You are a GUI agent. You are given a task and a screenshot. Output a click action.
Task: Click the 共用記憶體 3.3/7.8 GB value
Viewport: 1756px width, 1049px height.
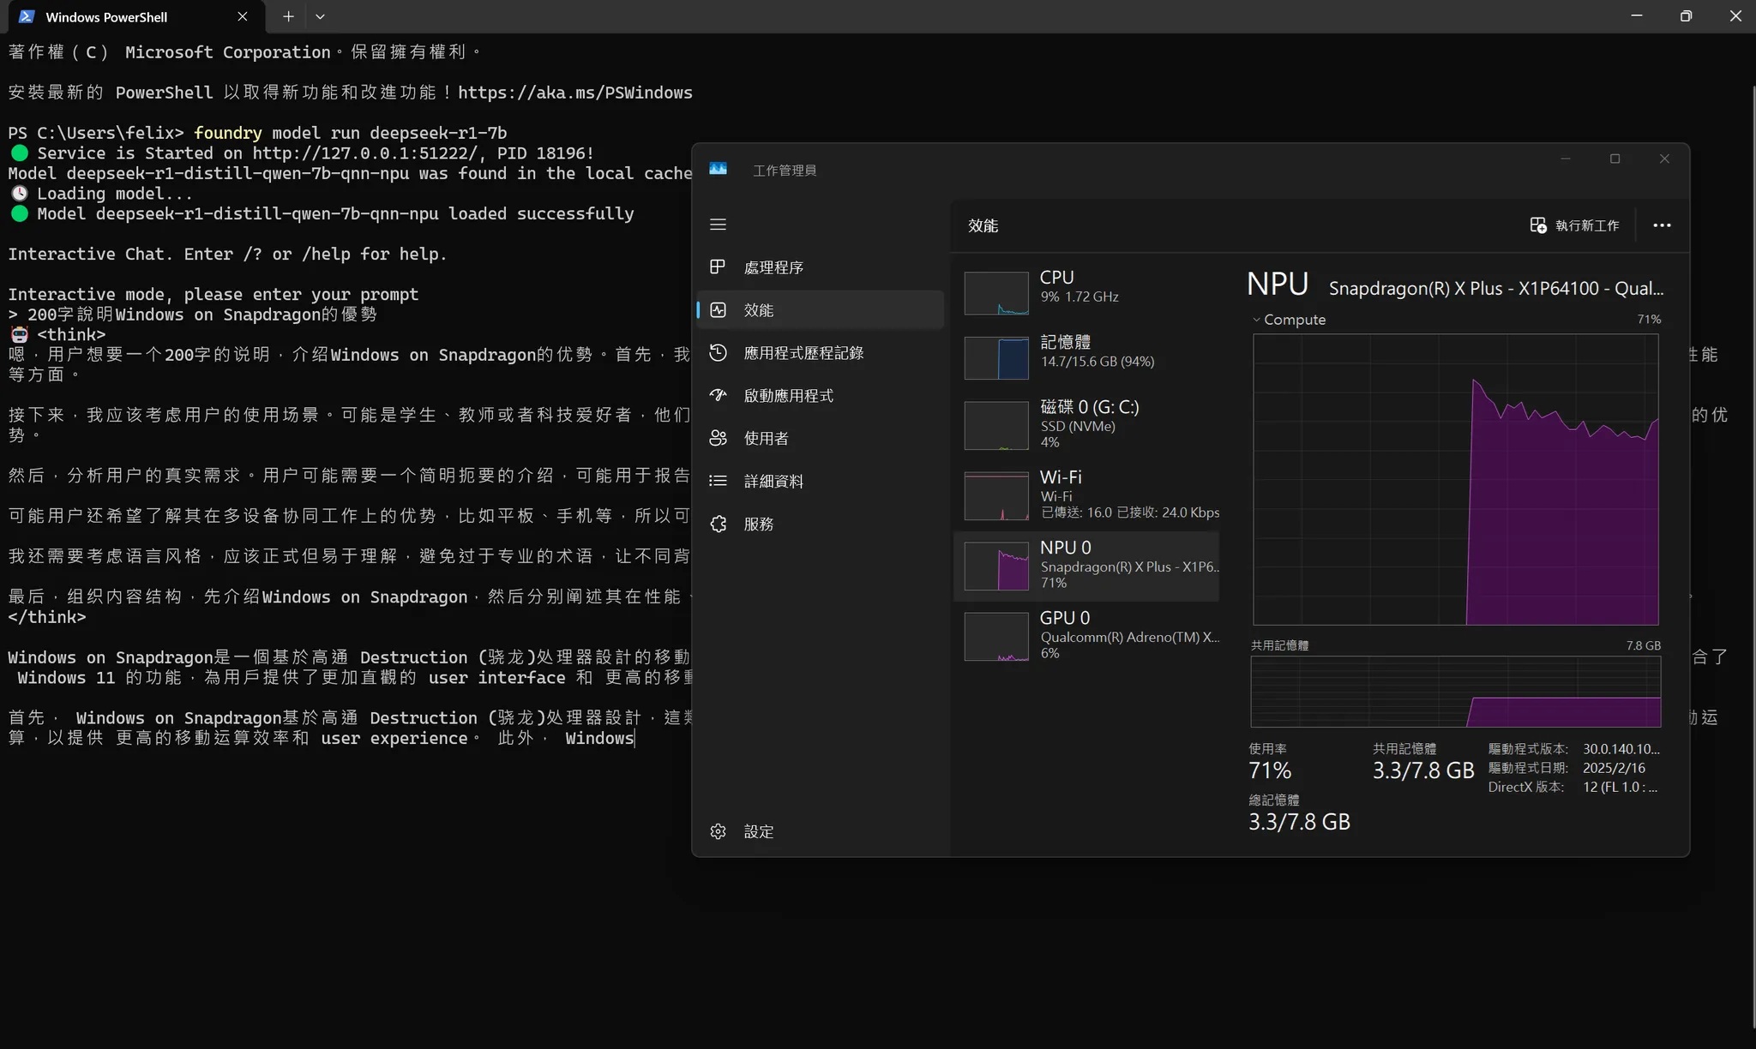click(x=1423, y=770)
